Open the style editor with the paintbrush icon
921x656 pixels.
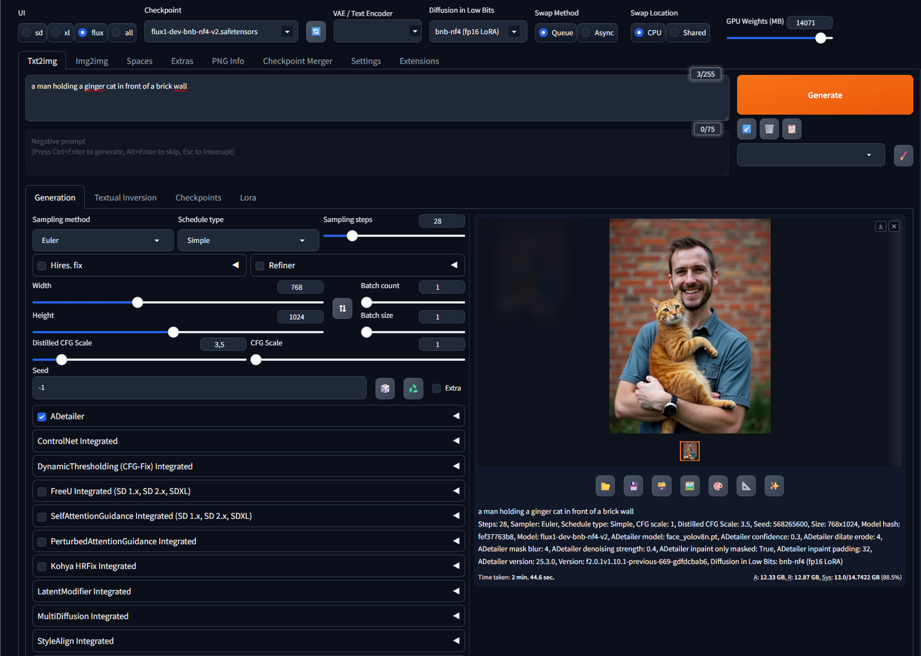pyautogui.click(x=903, y=155)
